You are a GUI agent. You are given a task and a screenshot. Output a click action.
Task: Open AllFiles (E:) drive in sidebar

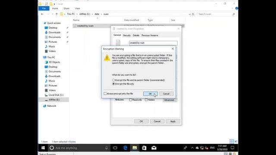[x=54, y=99]
